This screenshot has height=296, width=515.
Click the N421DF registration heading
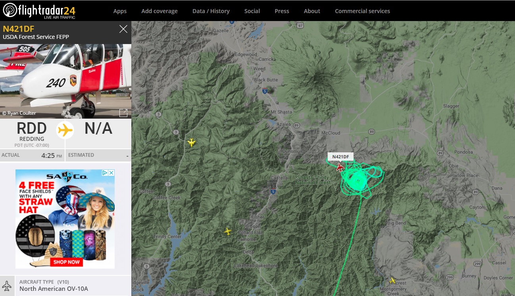coord(19,29)
